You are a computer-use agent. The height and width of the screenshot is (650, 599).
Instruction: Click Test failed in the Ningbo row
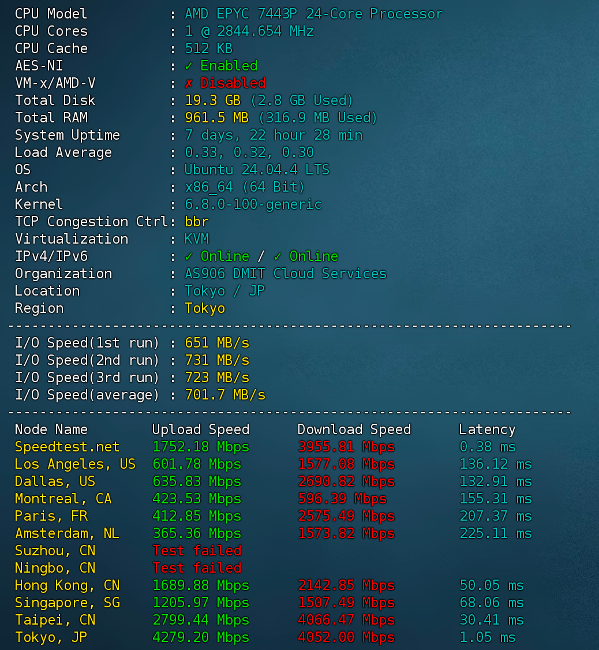tap(197, 568)
